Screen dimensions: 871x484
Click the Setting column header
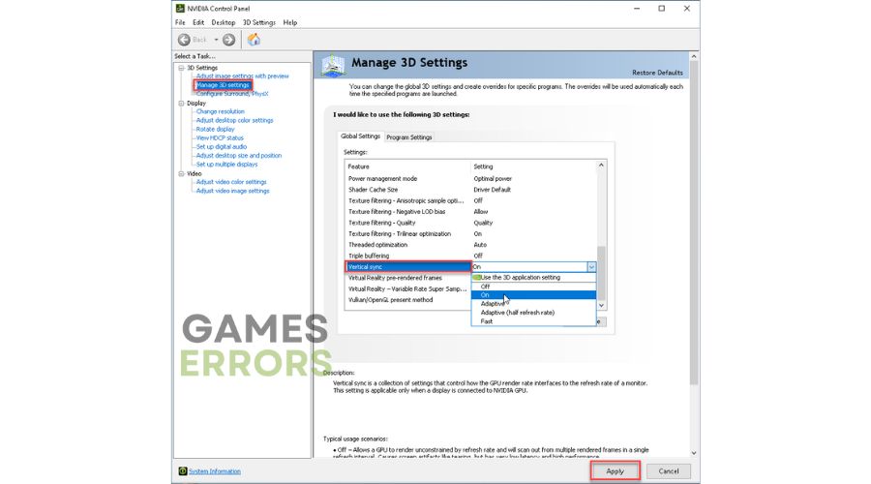(533, 166)
